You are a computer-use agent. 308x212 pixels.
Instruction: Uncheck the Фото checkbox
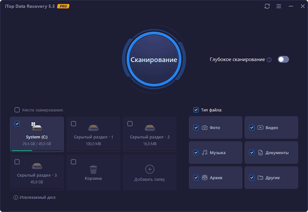(x=196, y=128)
